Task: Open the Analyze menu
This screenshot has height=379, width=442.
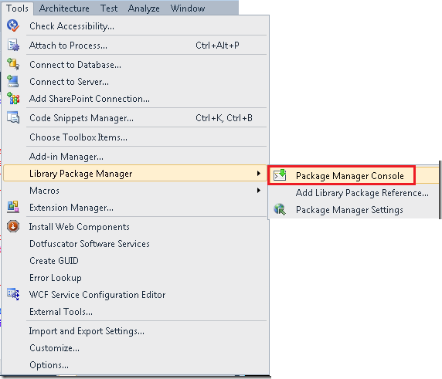Action: point(144,8)
